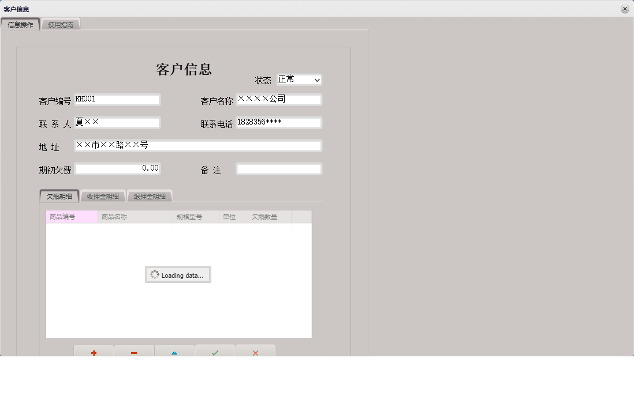Click the red X icon to cancel entry
The height and width of the screenshot is (396, 634).
pos(255,352)
